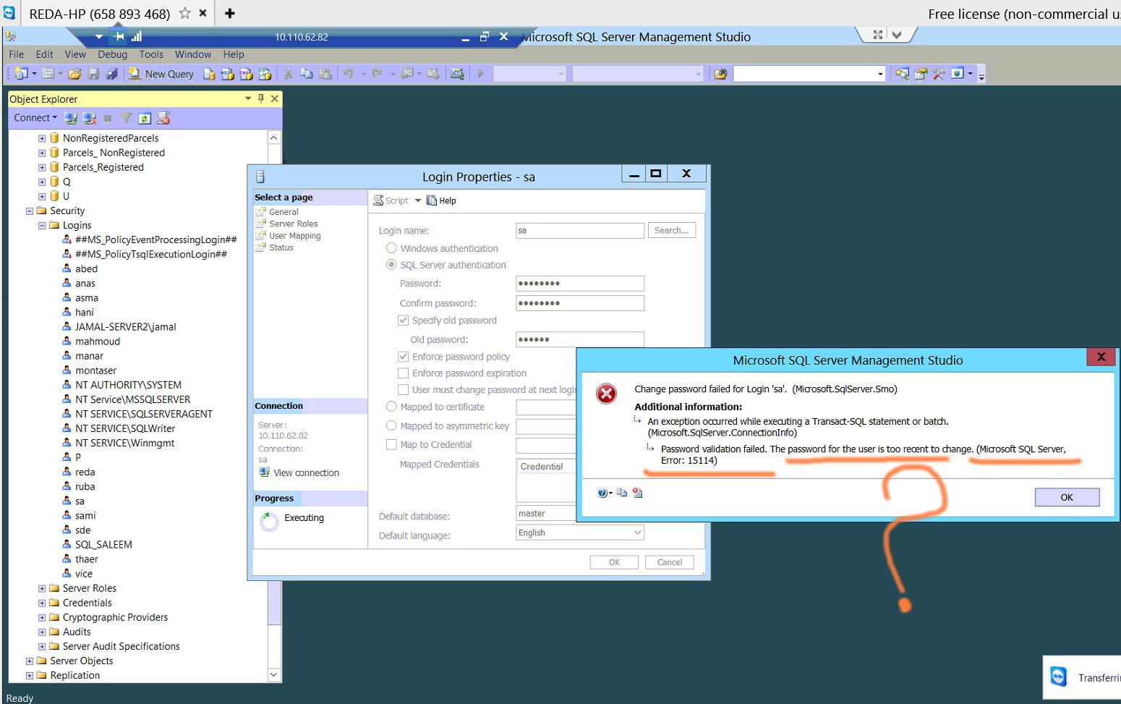Click Analysis Services DMX Query icon

click(x=246, y=74)
